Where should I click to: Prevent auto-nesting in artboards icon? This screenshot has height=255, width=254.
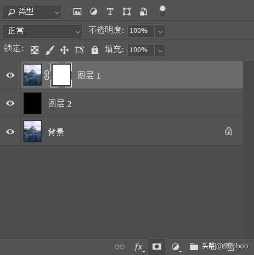point(79,50)
